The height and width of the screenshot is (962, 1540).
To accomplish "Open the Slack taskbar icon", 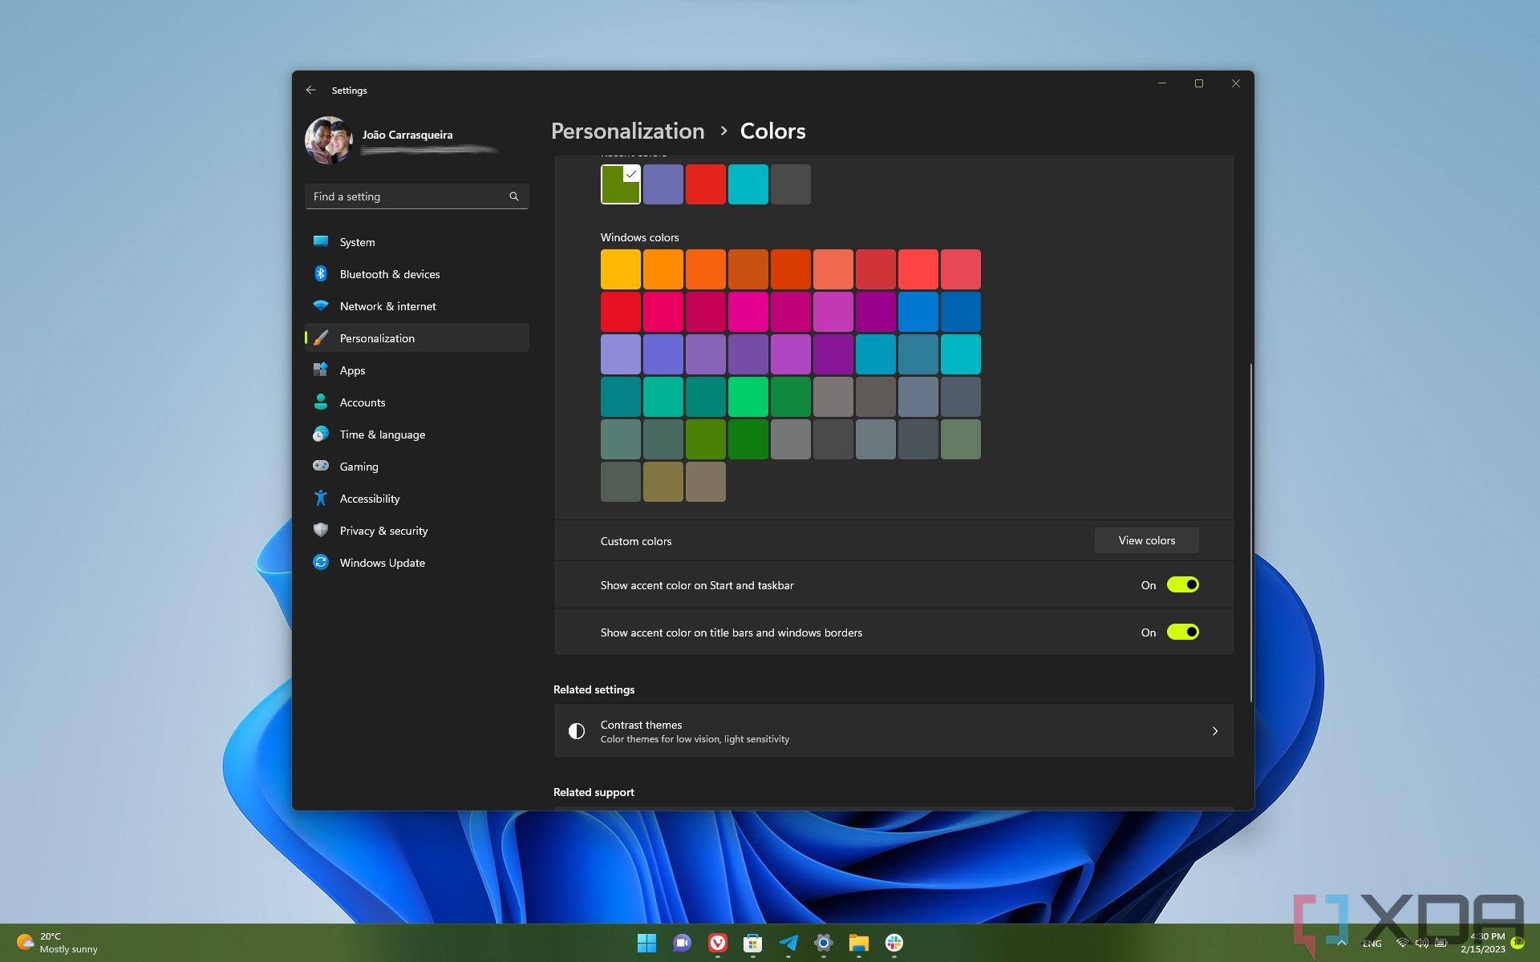I will tap(894, 943).
